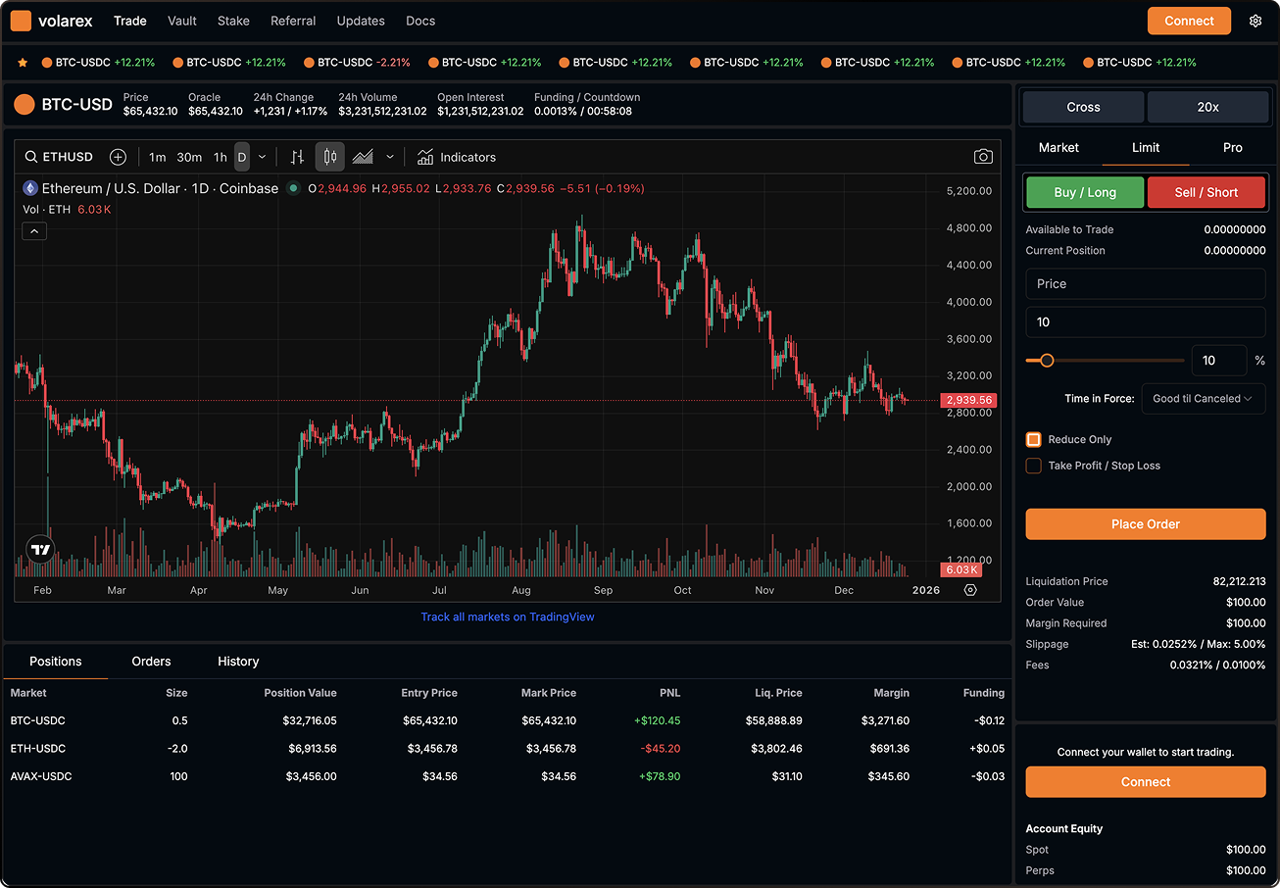The height and width of the screenshot is (888, 1280).
Task: Open the Vault page from the navigation
Action: coord(181,20)
